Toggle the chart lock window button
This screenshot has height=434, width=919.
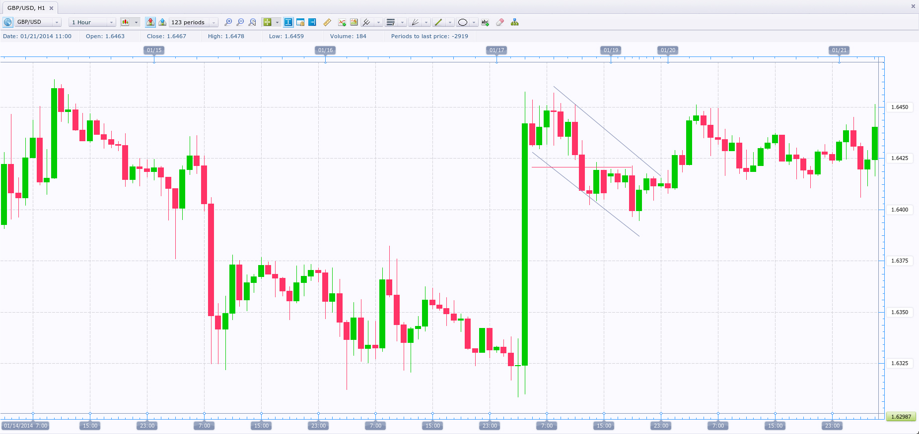coord(300,22)
